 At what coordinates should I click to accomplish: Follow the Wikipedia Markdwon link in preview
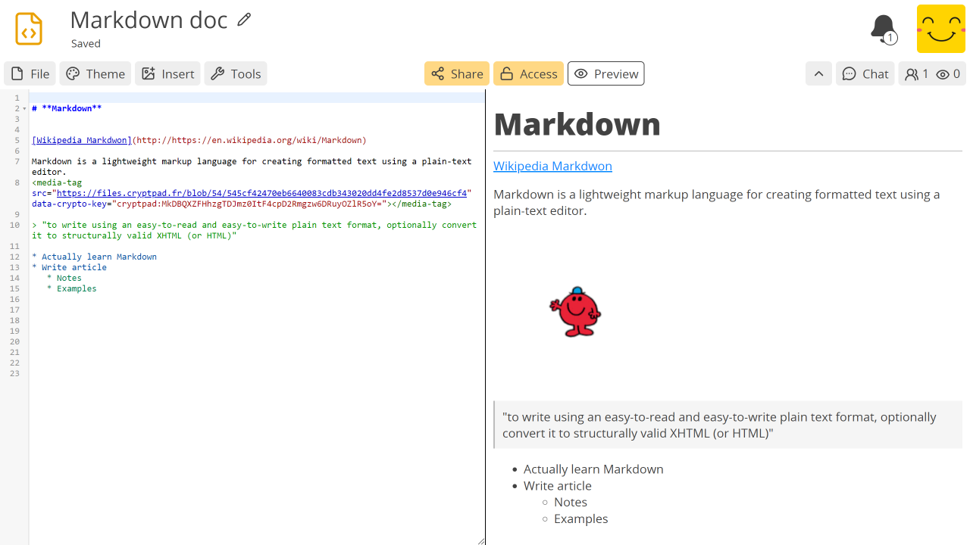tap(552, 166)
